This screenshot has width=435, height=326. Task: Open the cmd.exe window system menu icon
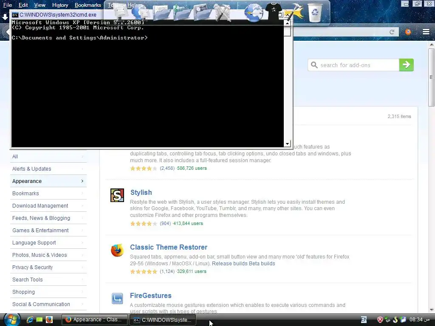15,15
